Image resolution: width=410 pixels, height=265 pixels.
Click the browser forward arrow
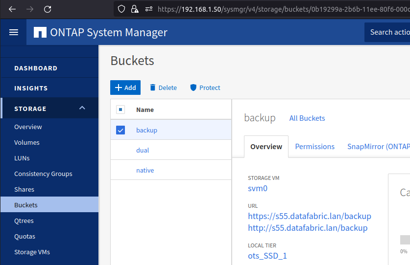[x=30, y=9]
